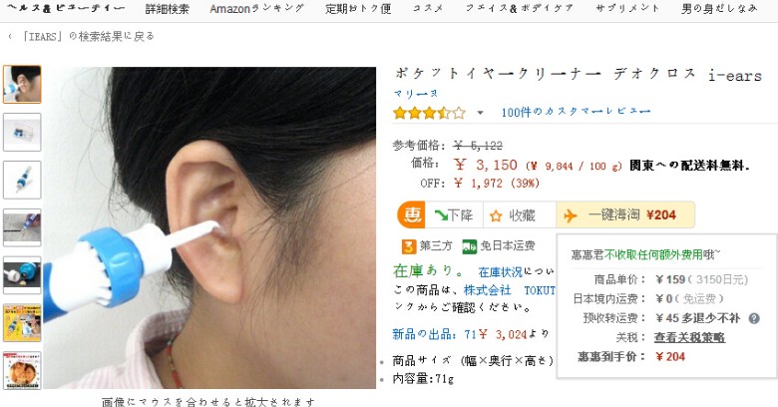Expand the rating breakdown dropdown arrow

click(480, 113)
